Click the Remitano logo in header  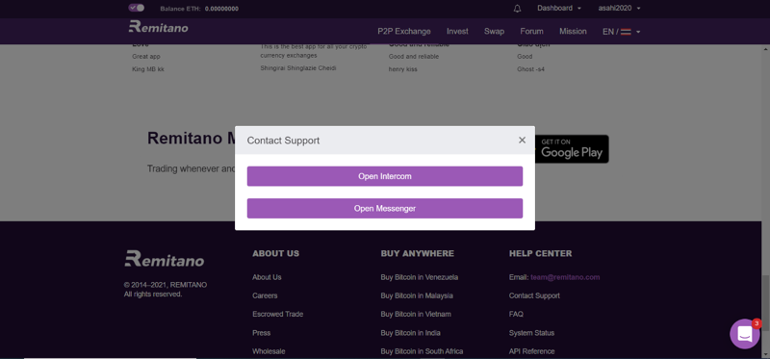coord(158,27)
